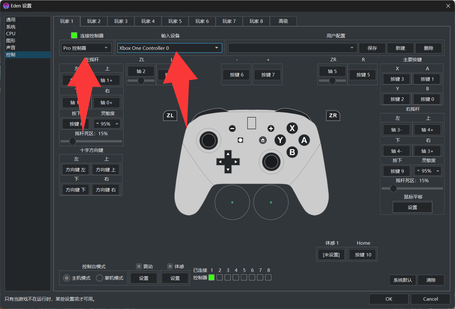Click the capture button on controller image
Image resolution: width=455 pixels, height=309 pixels.
pyautogui.click(x=240, y=140)
